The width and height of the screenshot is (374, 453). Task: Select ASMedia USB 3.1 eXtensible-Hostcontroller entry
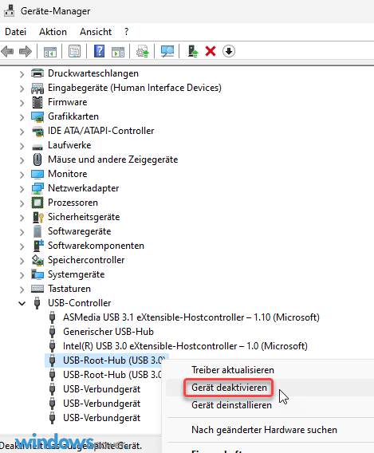[191, 317]
